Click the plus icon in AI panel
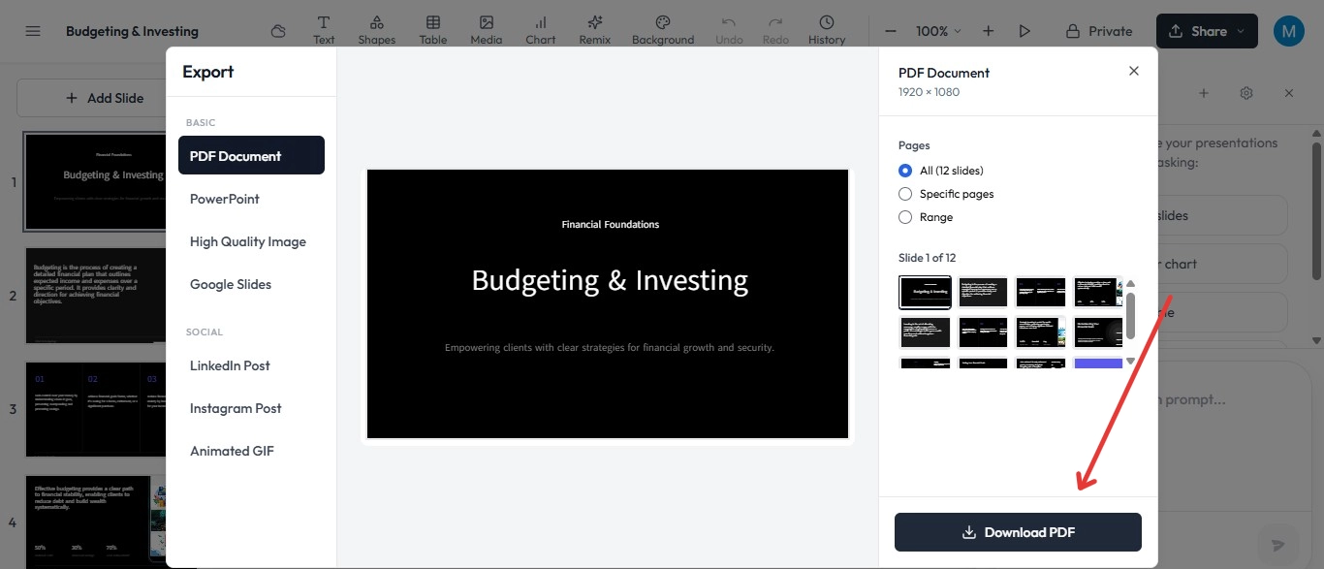 point(1204,93)
